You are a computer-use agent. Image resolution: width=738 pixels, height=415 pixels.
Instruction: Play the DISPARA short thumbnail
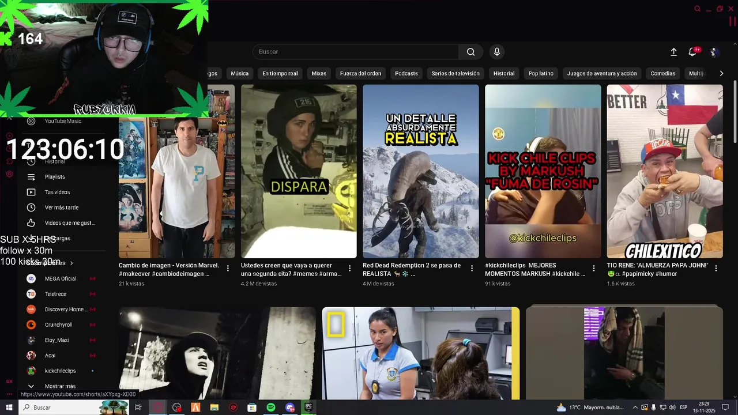click(299, 171)
